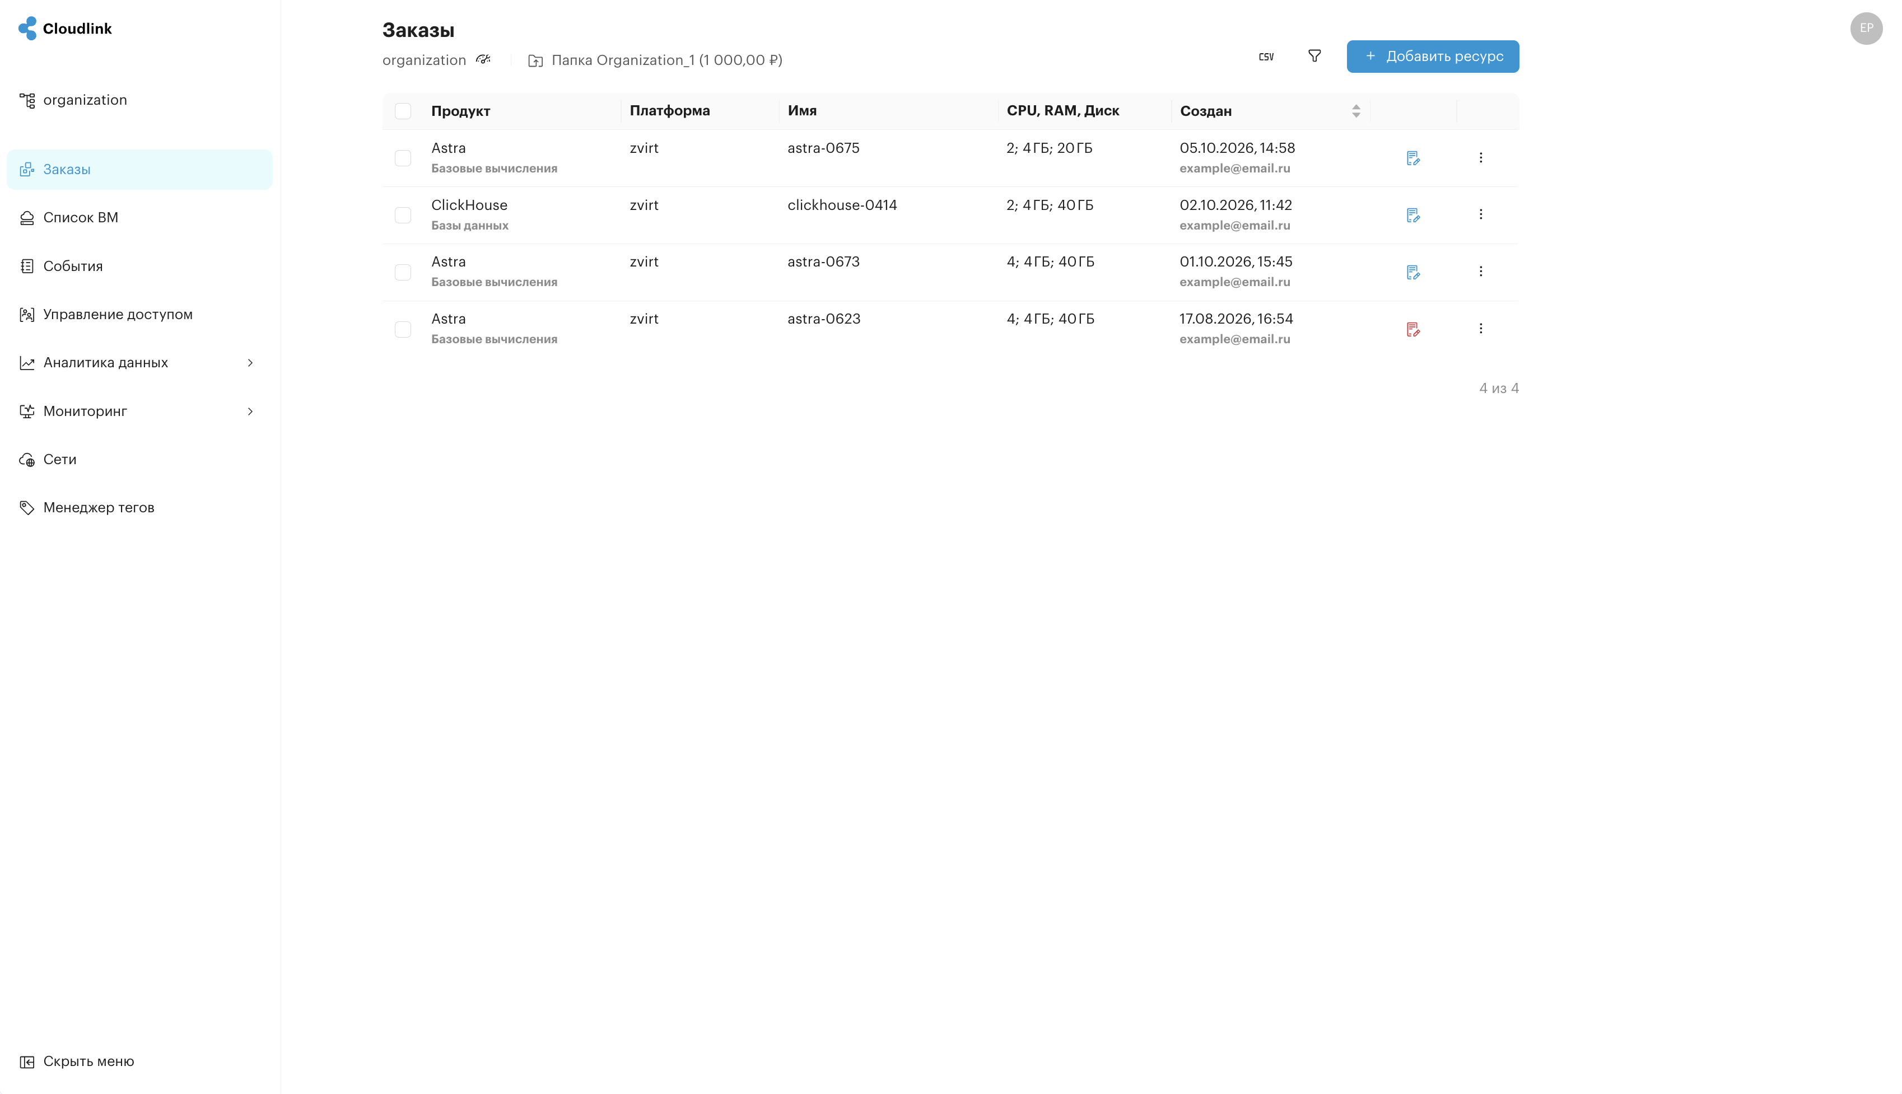The image size is (1902, 1094).
Task: Select the checkbox for ClickHouse order
Action: tap(403, 216)
